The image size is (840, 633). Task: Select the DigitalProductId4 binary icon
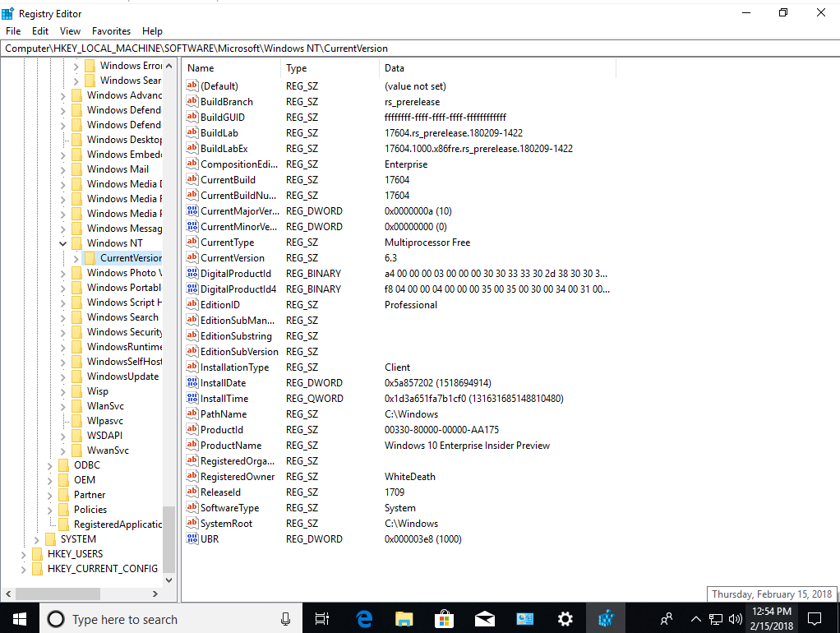[192, 289]
